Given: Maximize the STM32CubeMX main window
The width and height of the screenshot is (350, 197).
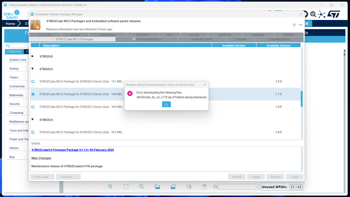Looking at the screenshot, I should (331, 5).
